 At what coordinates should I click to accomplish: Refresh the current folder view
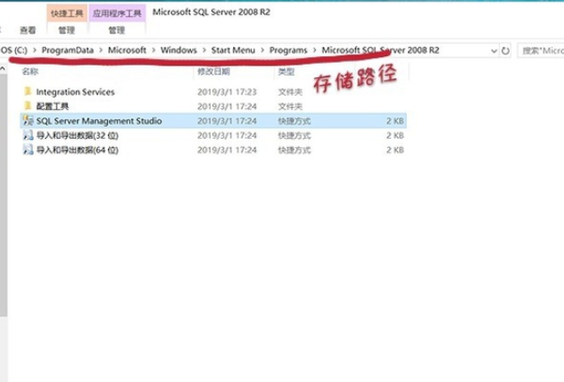pyautogui.click(x=506, y=51)
